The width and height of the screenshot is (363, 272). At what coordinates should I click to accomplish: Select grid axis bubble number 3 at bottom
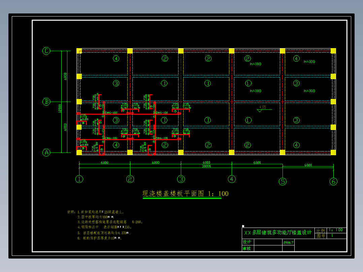(x=181, y=179)
